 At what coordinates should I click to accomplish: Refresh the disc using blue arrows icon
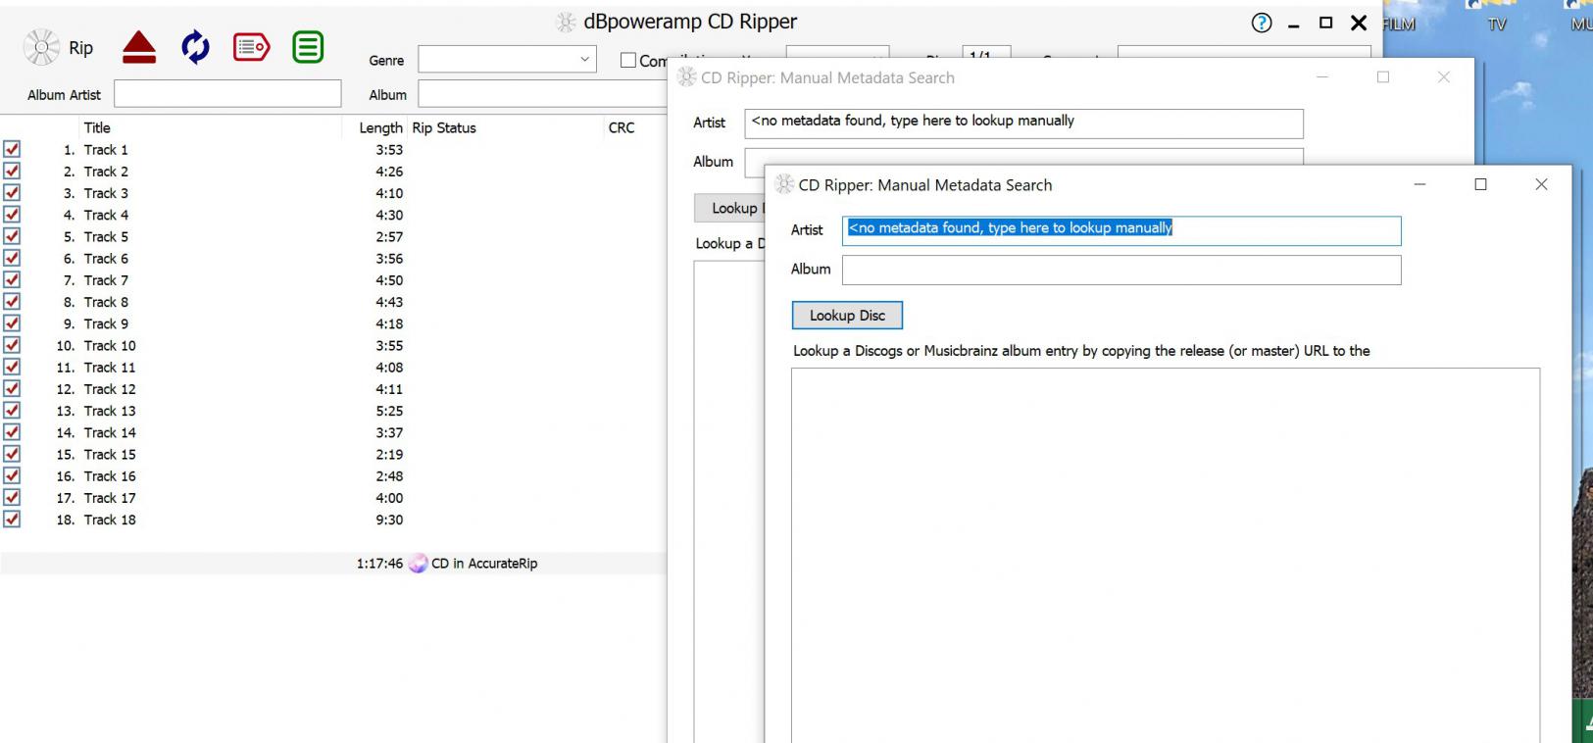click(195, 47)
